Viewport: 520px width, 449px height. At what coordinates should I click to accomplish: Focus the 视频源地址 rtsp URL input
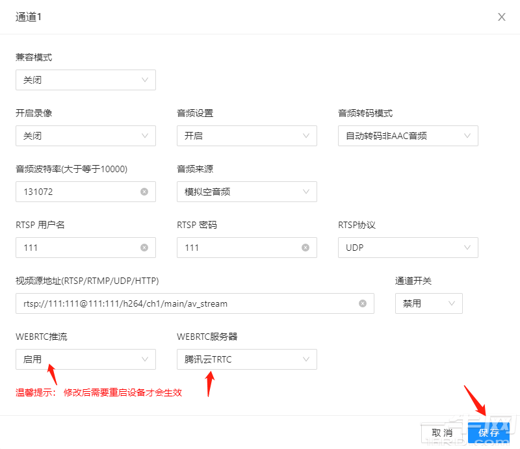185,303
